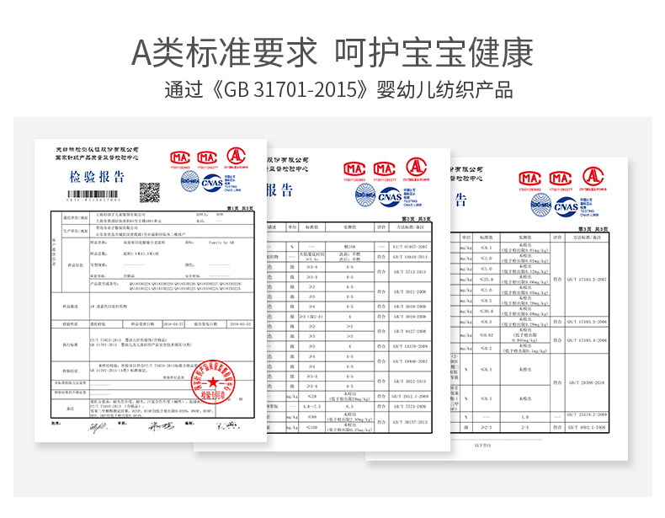Click the AL logo on report page 2
The height and width of the screenshot is (518, 665).
click(416, 167)
